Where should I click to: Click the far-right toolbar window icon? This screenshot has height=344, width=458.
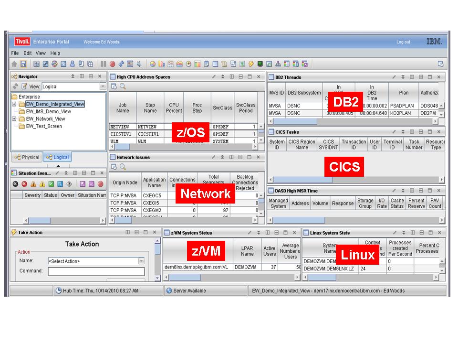[440, 64]
